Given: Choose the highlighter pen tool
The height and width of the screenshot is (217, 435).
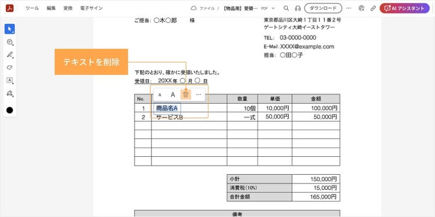Looking at the screenshot, I should tap(10, 55).
